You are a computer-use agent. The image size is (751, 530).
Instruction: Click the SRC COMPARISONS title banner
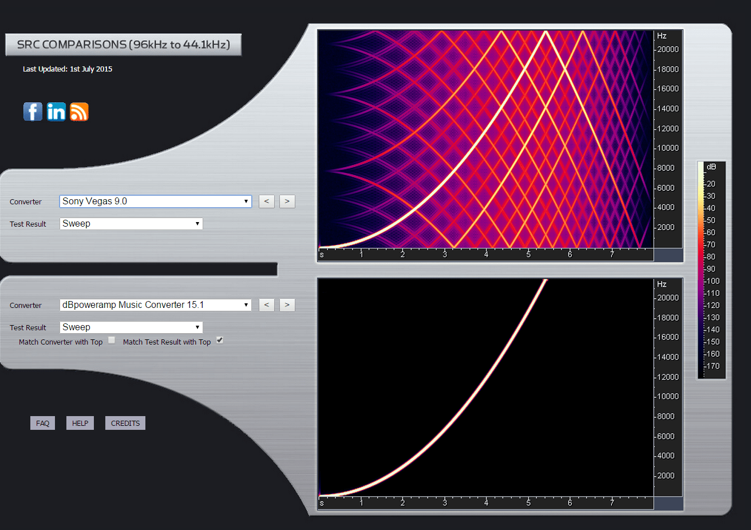(x=123, y=44)
